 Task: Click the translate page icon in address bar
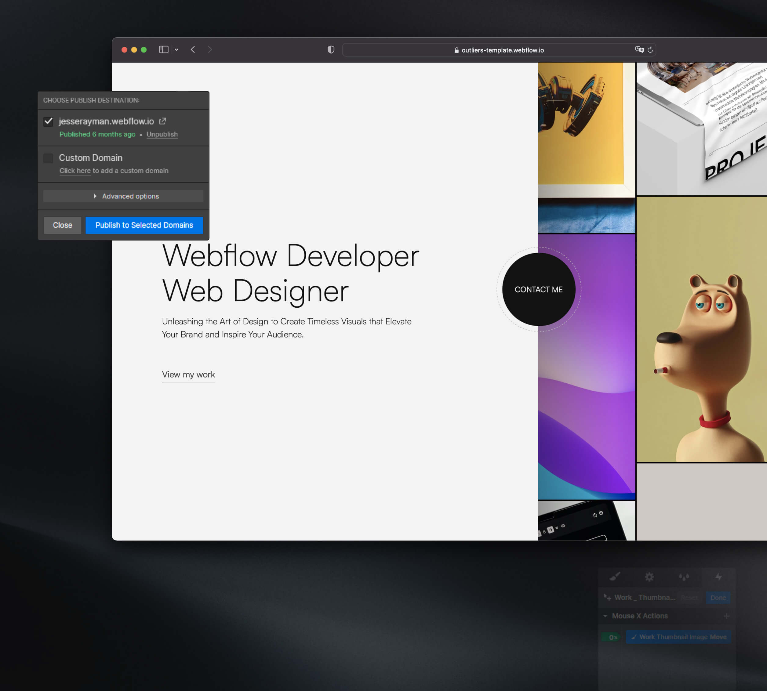pos(639,50)
